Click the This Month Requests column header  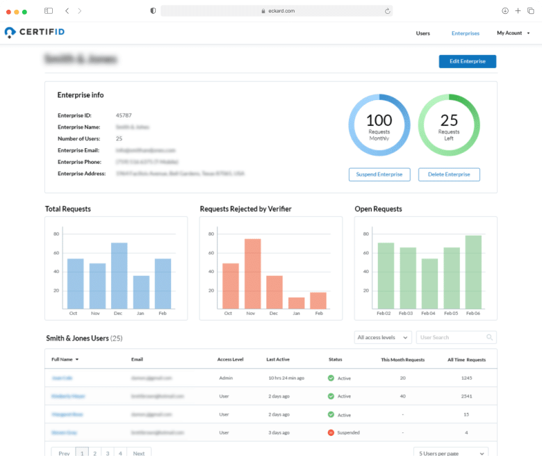click(x=403, y=359)
